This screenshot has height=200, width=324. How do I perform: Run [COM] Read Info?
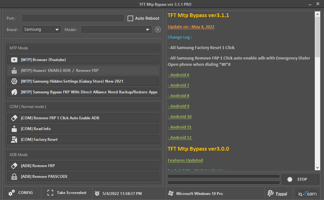click(83, 129)
